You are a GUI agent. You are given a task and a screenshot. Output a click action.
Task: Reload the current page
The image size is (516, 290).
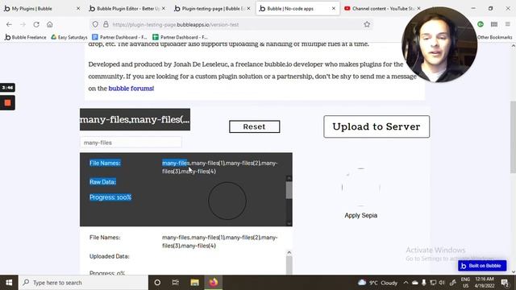coord(36,24)
